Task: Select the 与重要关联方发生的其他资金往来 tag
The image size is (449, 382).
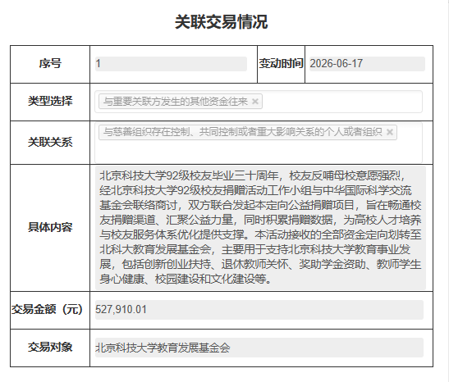Action: coord(176,102)
